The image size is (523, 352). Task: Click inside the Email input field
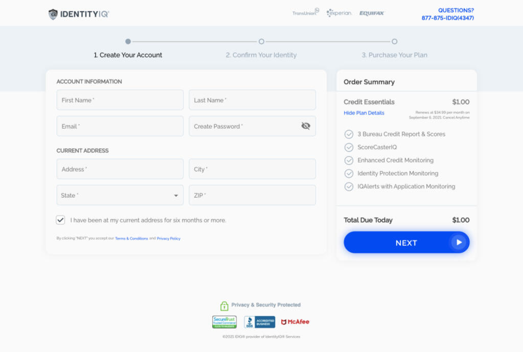point(120,126)
